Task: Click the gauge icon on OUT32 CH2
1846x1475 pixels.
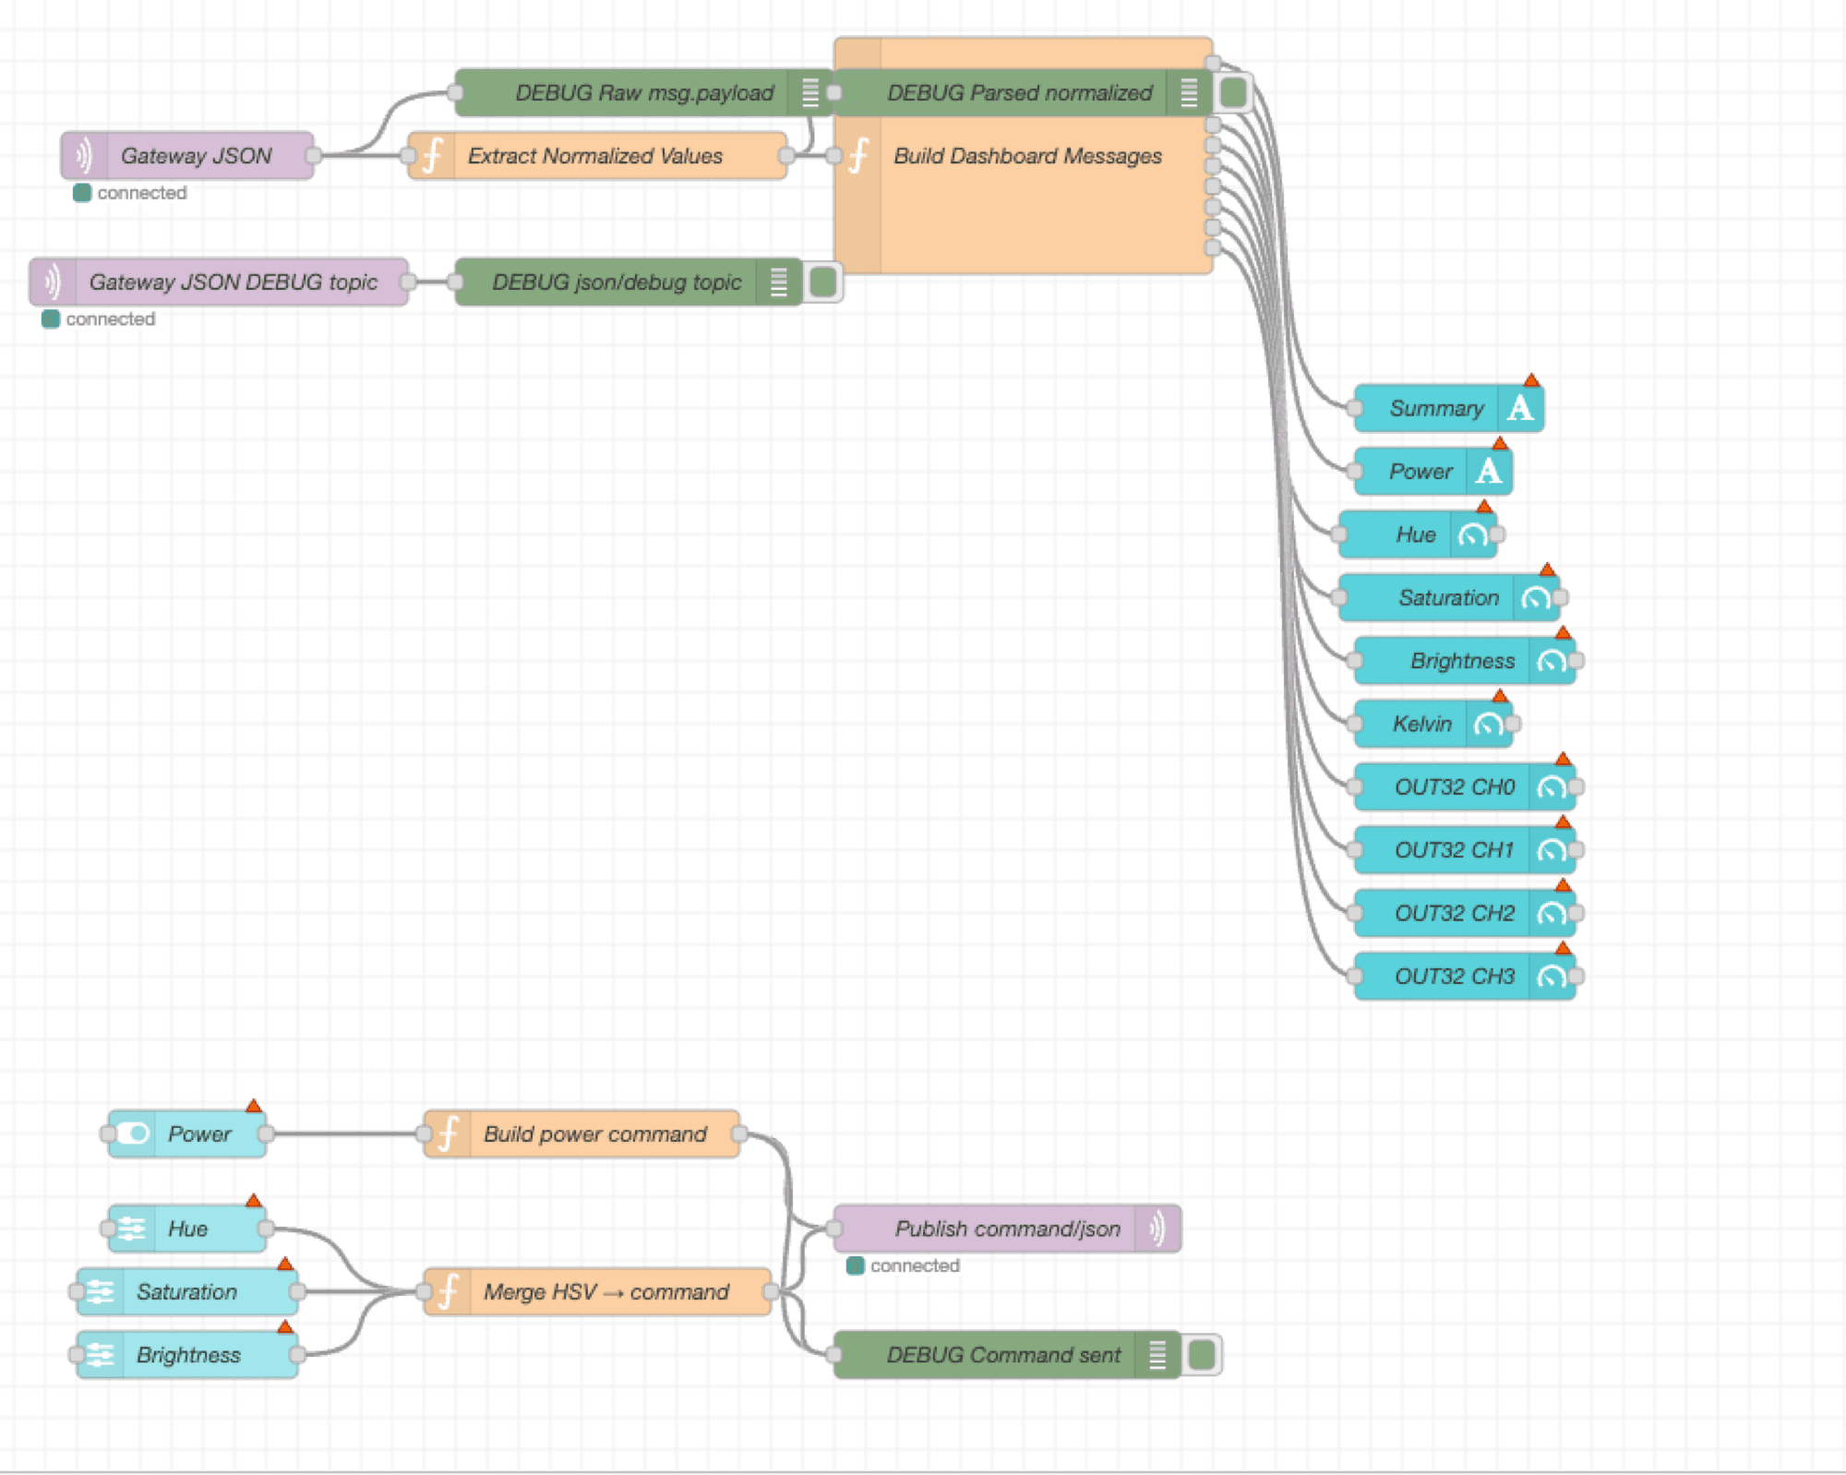Action: pyautogui.click(x=1552, y=913)
